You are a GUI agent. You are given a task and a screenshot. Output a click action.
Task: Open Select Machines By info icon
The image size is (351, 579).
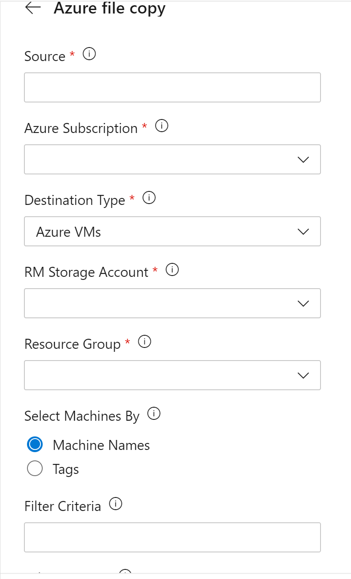[154, 414]
